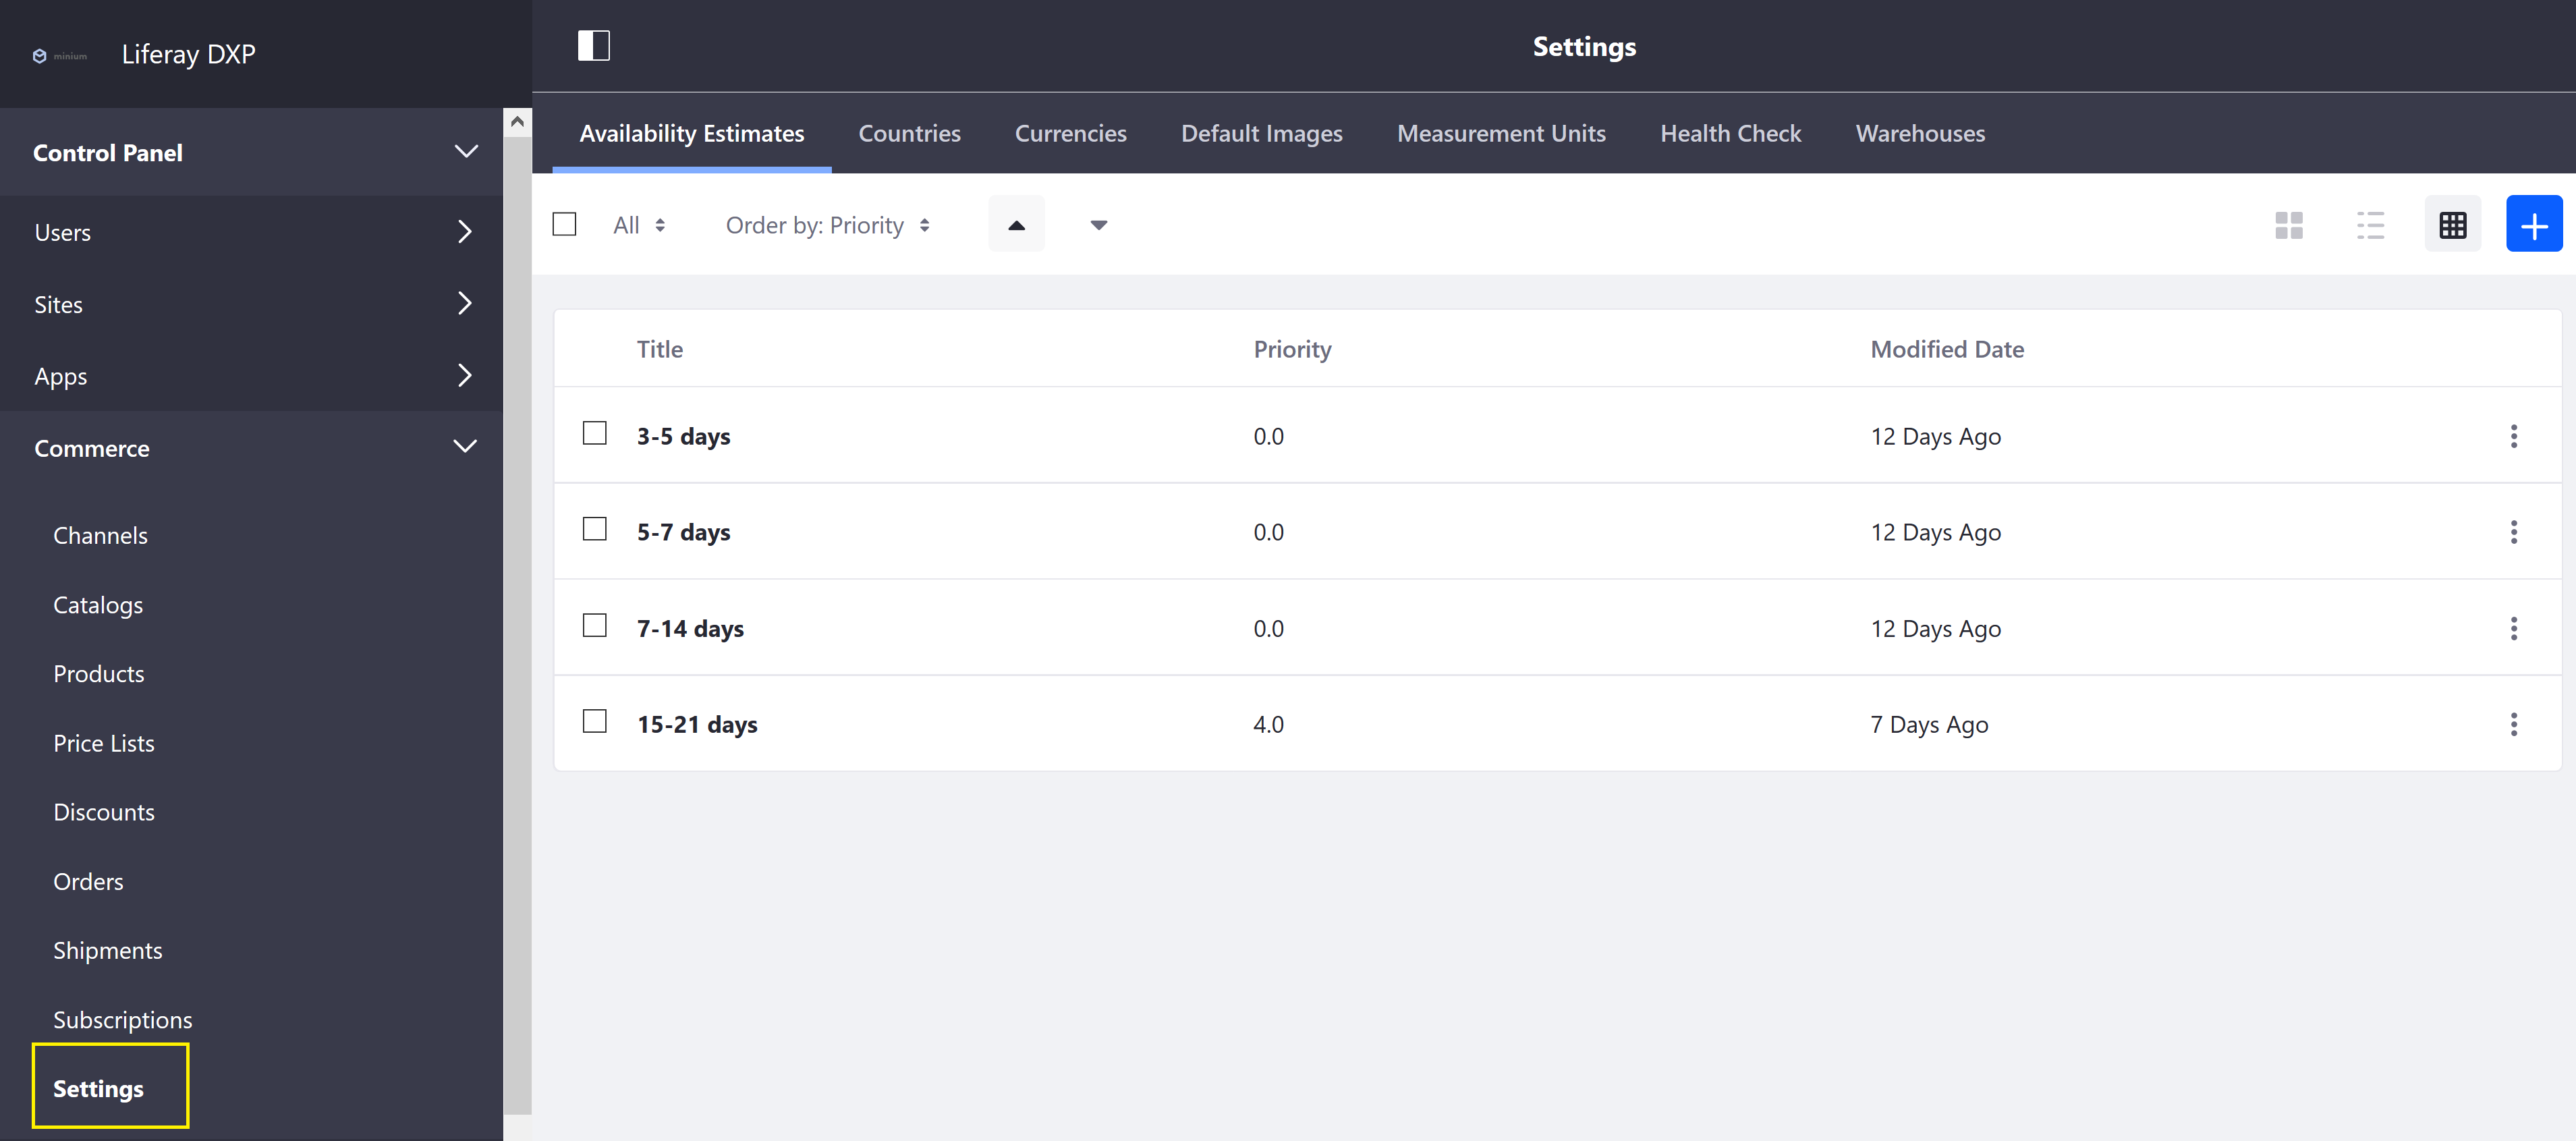
Task: Click the sort ascending arrow icon
Action: (1015, 223)
